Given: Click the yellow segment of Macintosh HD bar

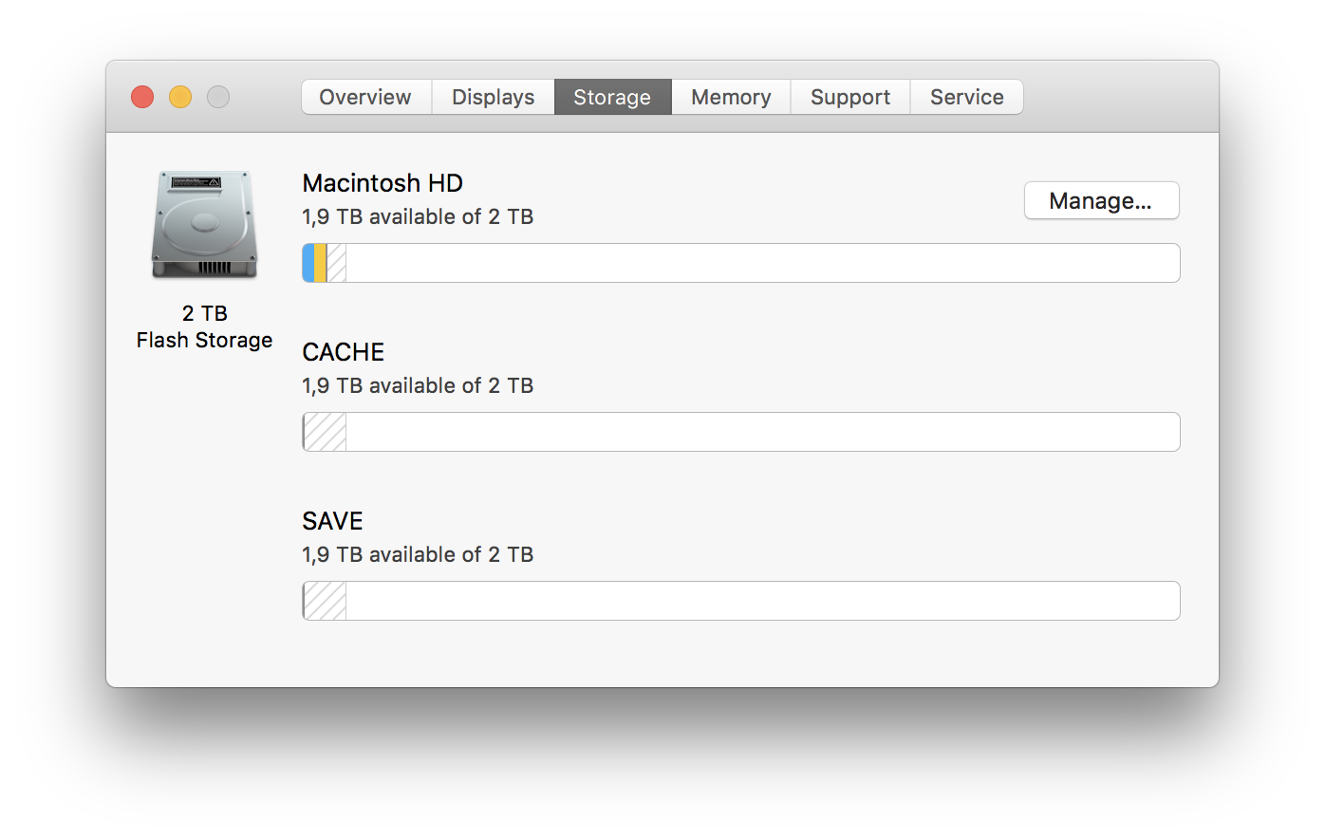Looking at the screenshot, I should click(321, 263).
